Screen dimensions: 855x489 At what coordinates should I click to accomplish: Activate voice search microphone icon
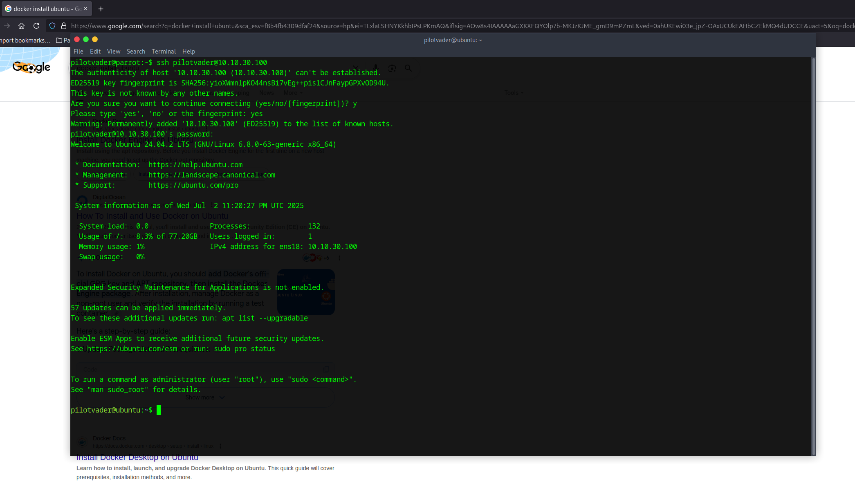tap(375, 68)
